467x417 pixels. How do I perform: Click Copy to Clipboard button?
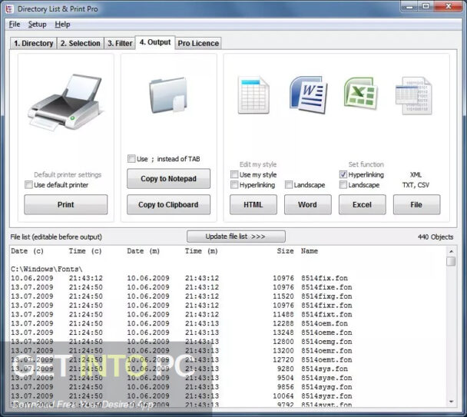[168, 204]
